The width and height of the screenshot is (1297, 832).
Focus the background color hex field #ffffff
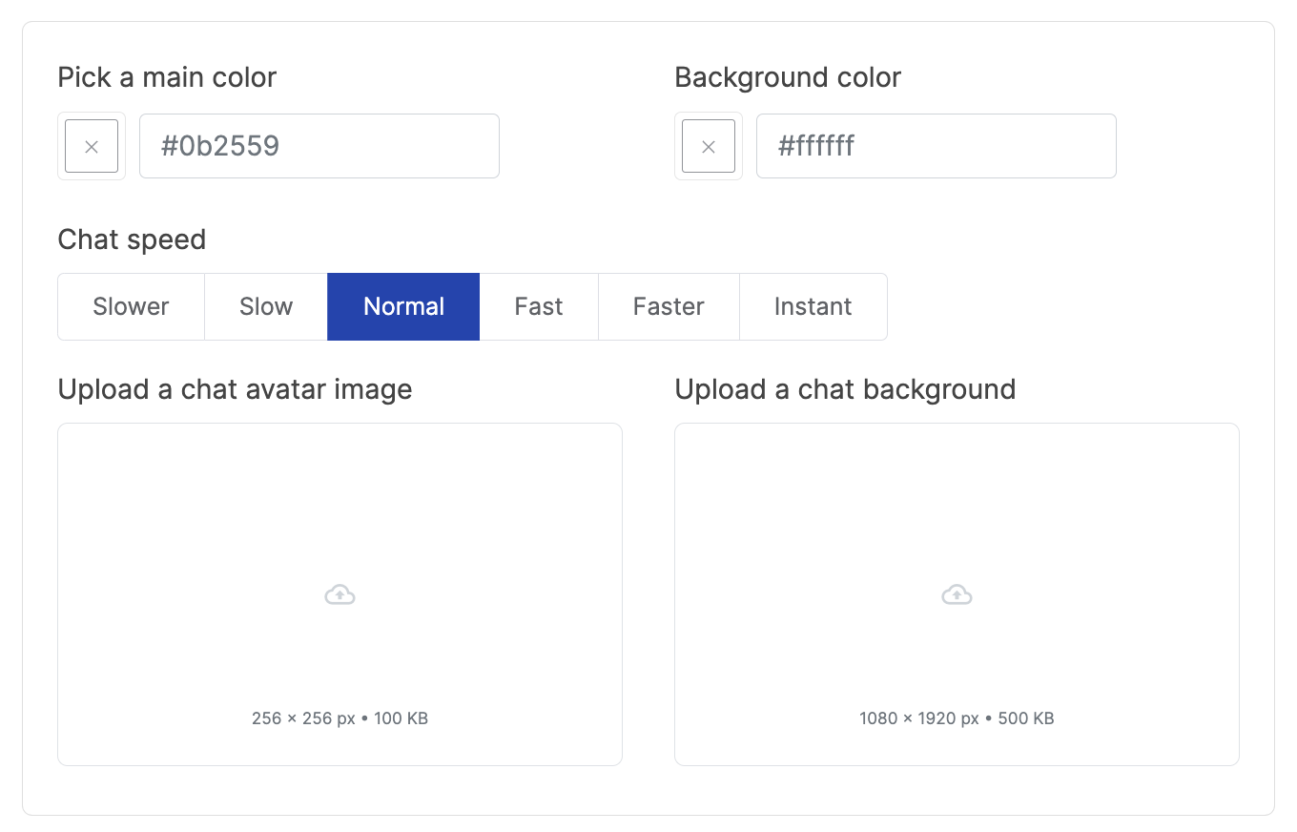[x=936, y=146]
